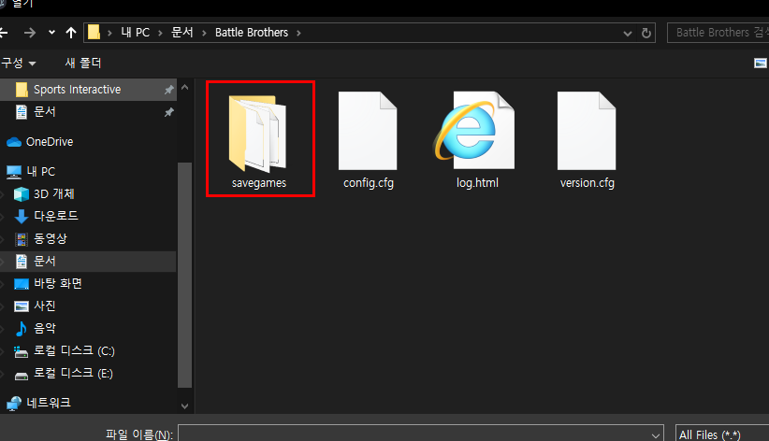Click pin icon next to pinned 문서

168,112
